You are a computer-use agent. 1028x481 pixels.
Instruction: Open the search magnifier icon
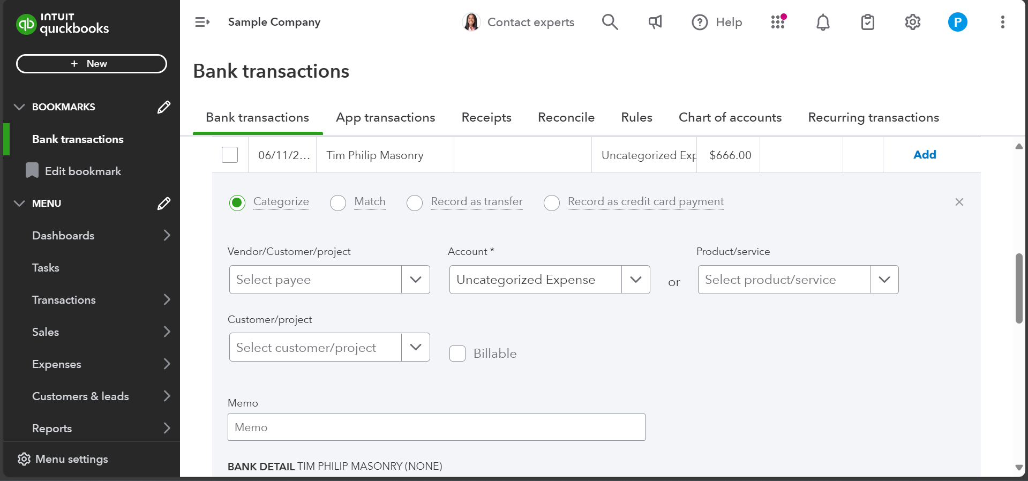click(x=610, y=22)
